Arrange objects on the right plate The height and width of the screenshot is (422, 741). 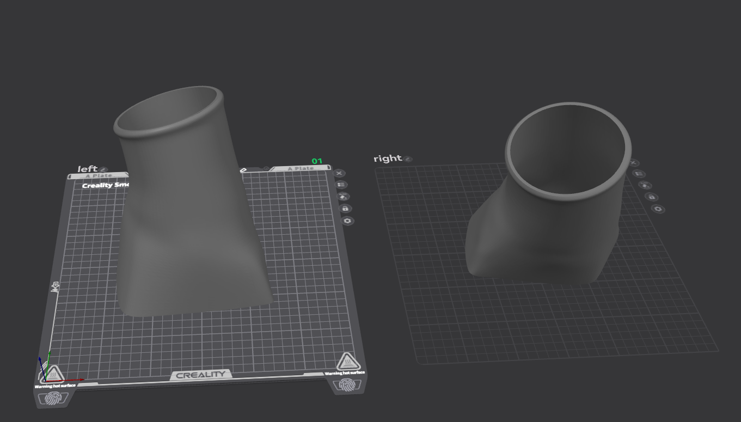click(x=639, y=174)
